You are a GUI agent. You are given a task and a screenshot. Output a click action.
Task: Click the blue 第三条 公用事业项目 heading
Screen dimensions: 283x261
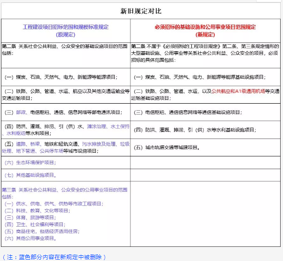coord(65,193)
